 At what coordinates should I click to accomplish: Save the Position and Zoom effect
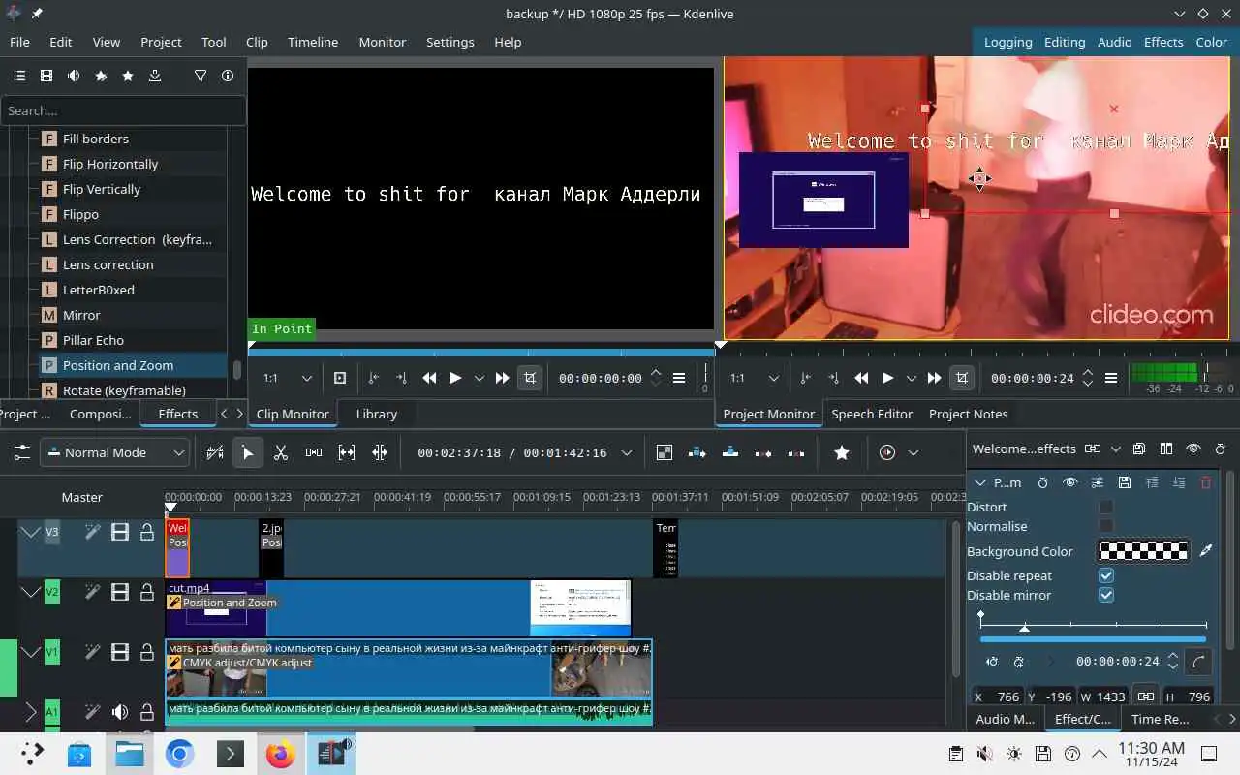[x=1124, y=482]
